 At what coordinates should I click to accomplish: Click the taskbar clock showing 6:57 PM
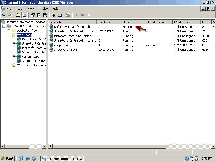[207, 158]
